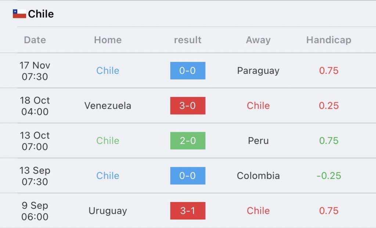Select Colombia team name
376x228 pixels.
(258, 176)
